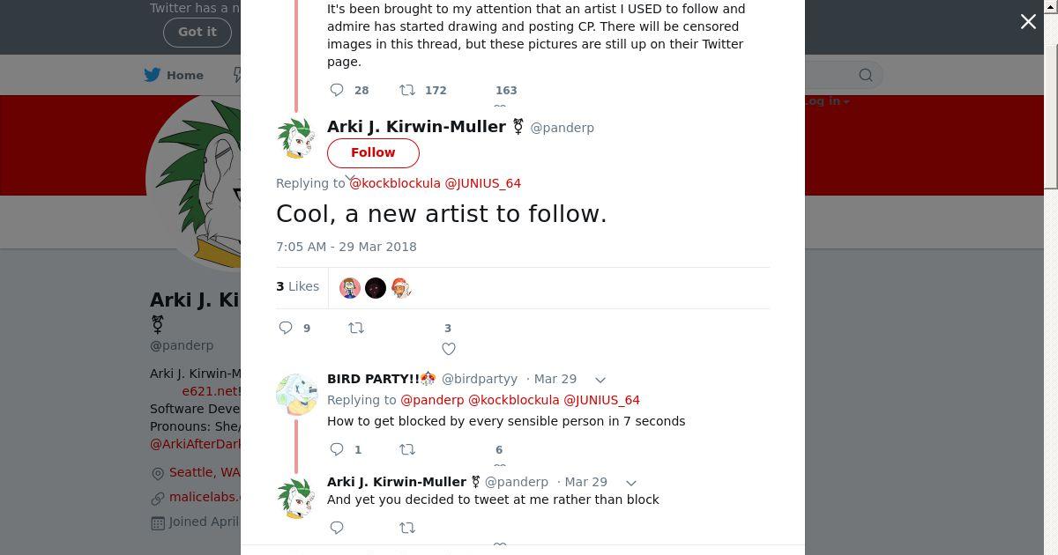This screenshot has height=555, width=1058.
Task: Like the "Cool, a new artist" tweet
Action: click(x=448, y=349)
